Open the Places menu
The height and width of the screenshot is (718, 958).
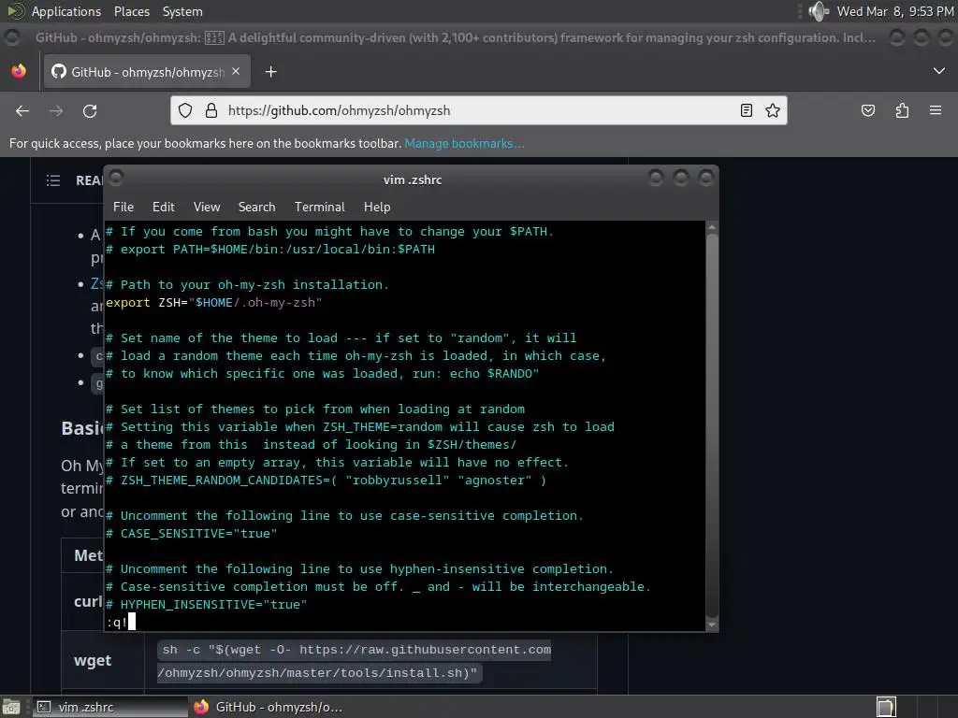click(131, 11)
